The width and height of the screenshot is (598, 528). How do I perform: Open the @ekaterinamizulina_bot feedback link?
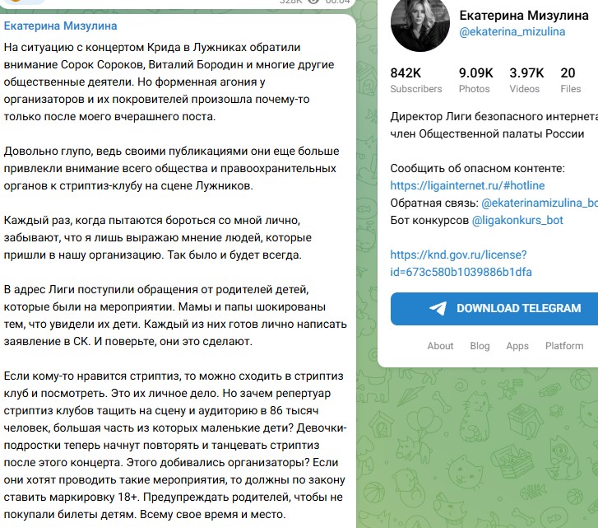tap(539, 203)
